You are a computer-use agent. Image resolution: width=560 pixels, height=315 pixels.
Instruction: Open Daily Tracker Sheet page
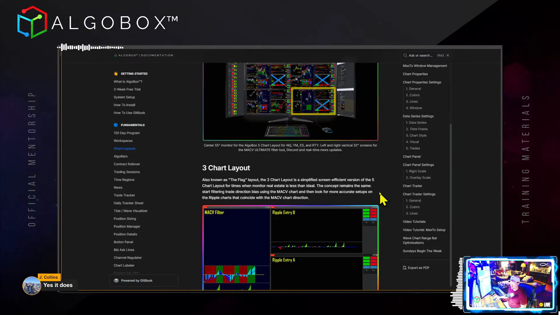point(129,203)
